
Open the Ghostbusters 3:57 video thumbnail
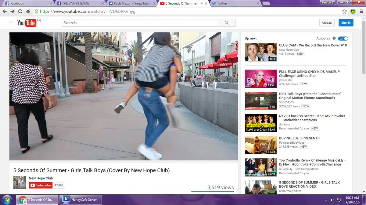(261, 101)
